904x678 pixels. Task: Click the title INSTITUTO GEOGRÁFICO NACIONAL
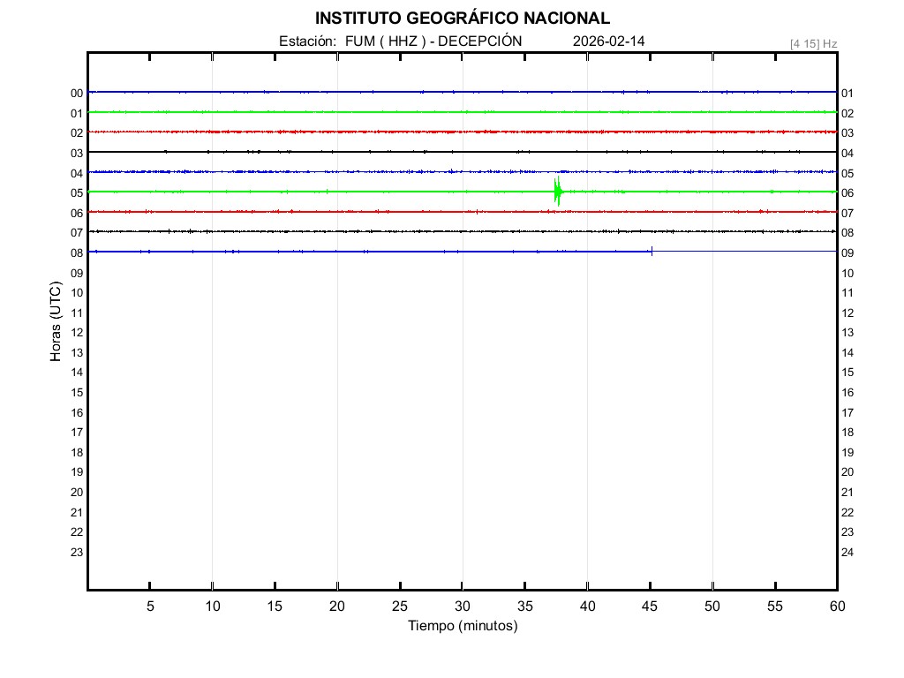click(x=462, y=19)
